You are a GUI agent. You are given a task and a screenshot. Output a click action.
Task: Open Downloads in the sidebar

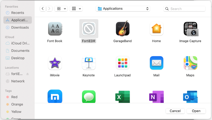[18, 28]
